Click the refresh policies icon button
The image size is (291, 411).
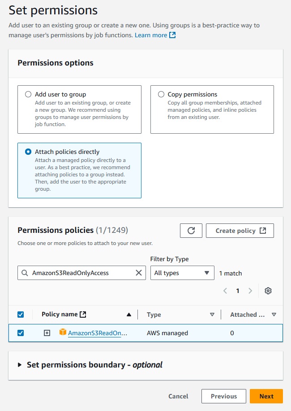pos(191,231)
